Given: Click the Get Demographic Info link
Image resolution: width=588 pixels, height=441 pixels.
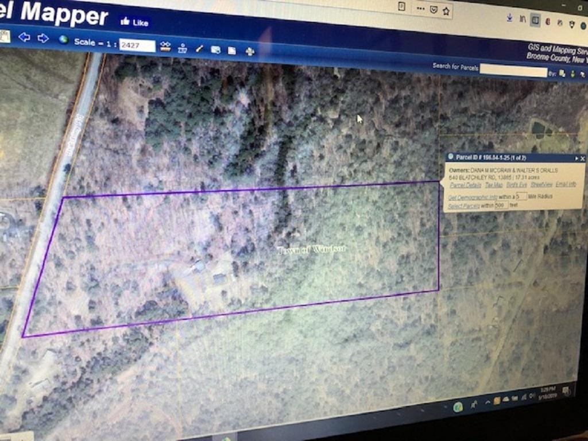Looking at the screenshot, I should tap(473, 198).
